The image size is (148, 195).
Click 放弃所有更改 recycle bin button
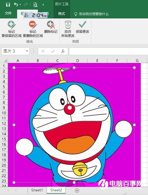pyautogui.click(x=68, y=29)
